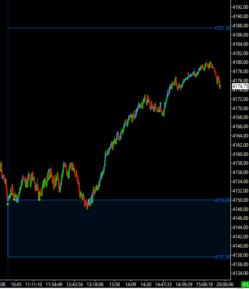The image size is (249, 289).
Task: Click the 4187.50 blue line label
Action: click(x=222, y=28)
